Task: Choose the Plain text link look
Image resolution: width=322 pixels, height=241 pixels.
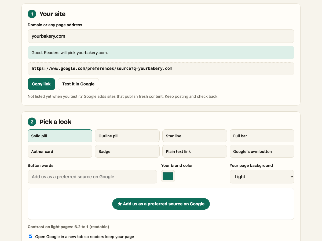Action: [195, 151]
